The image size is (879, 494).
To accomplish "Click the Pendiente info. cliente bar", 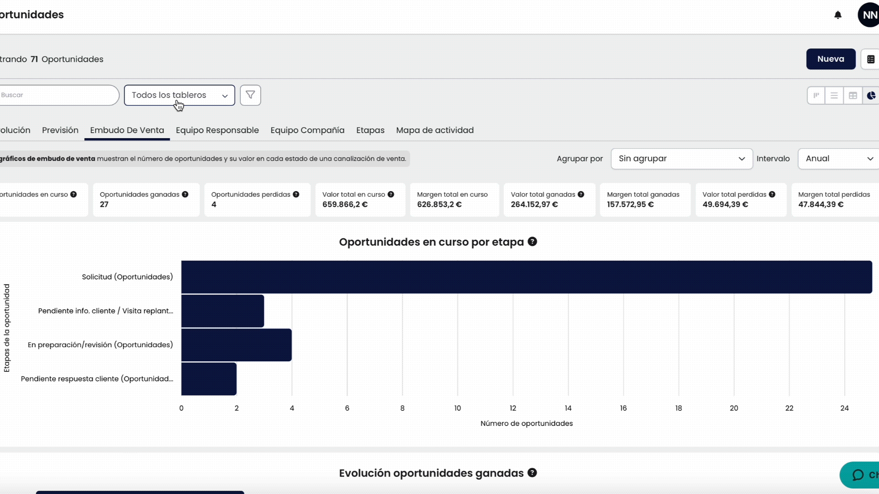I will coord(222,311).
